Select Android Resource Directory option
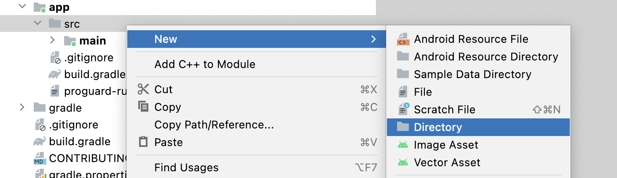The image size is (617, 178). (x=486, y=57)
